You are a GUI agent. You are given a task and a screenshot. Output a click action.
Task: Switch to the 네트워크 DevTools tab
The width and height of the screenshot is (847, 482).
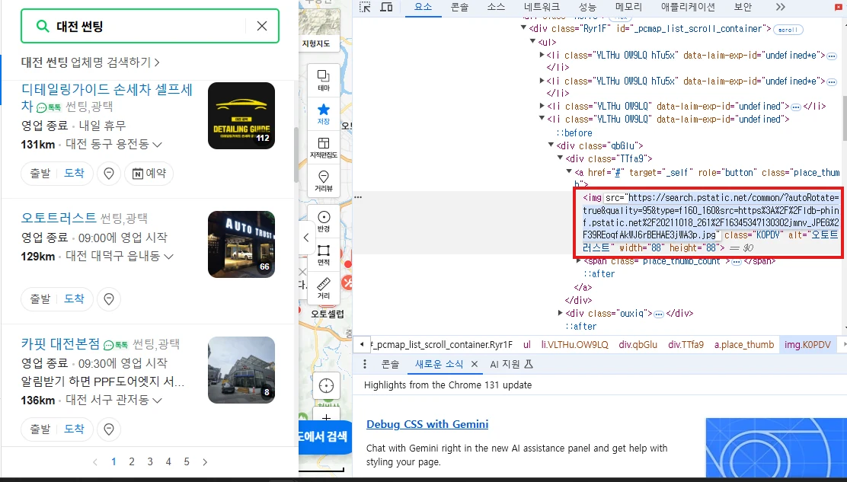[542, 7]
